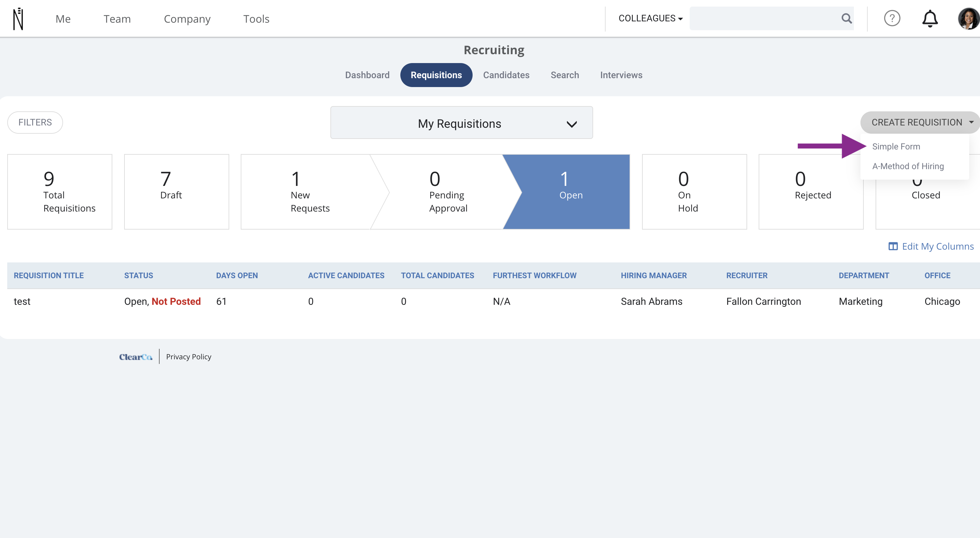This screenshot has height=538, width=980.
Task: Click 'Sarah Abrams' hiring manager cell
Action: pyautogui.click(x=651, y=301)
